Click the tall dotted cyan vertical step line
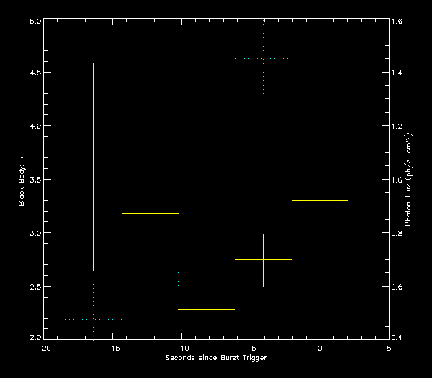 235,165
